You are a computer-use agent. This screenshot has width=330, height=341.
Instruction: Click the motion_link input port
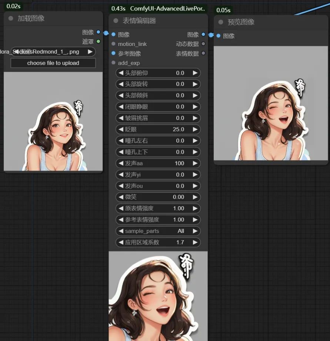pos(113,44)
